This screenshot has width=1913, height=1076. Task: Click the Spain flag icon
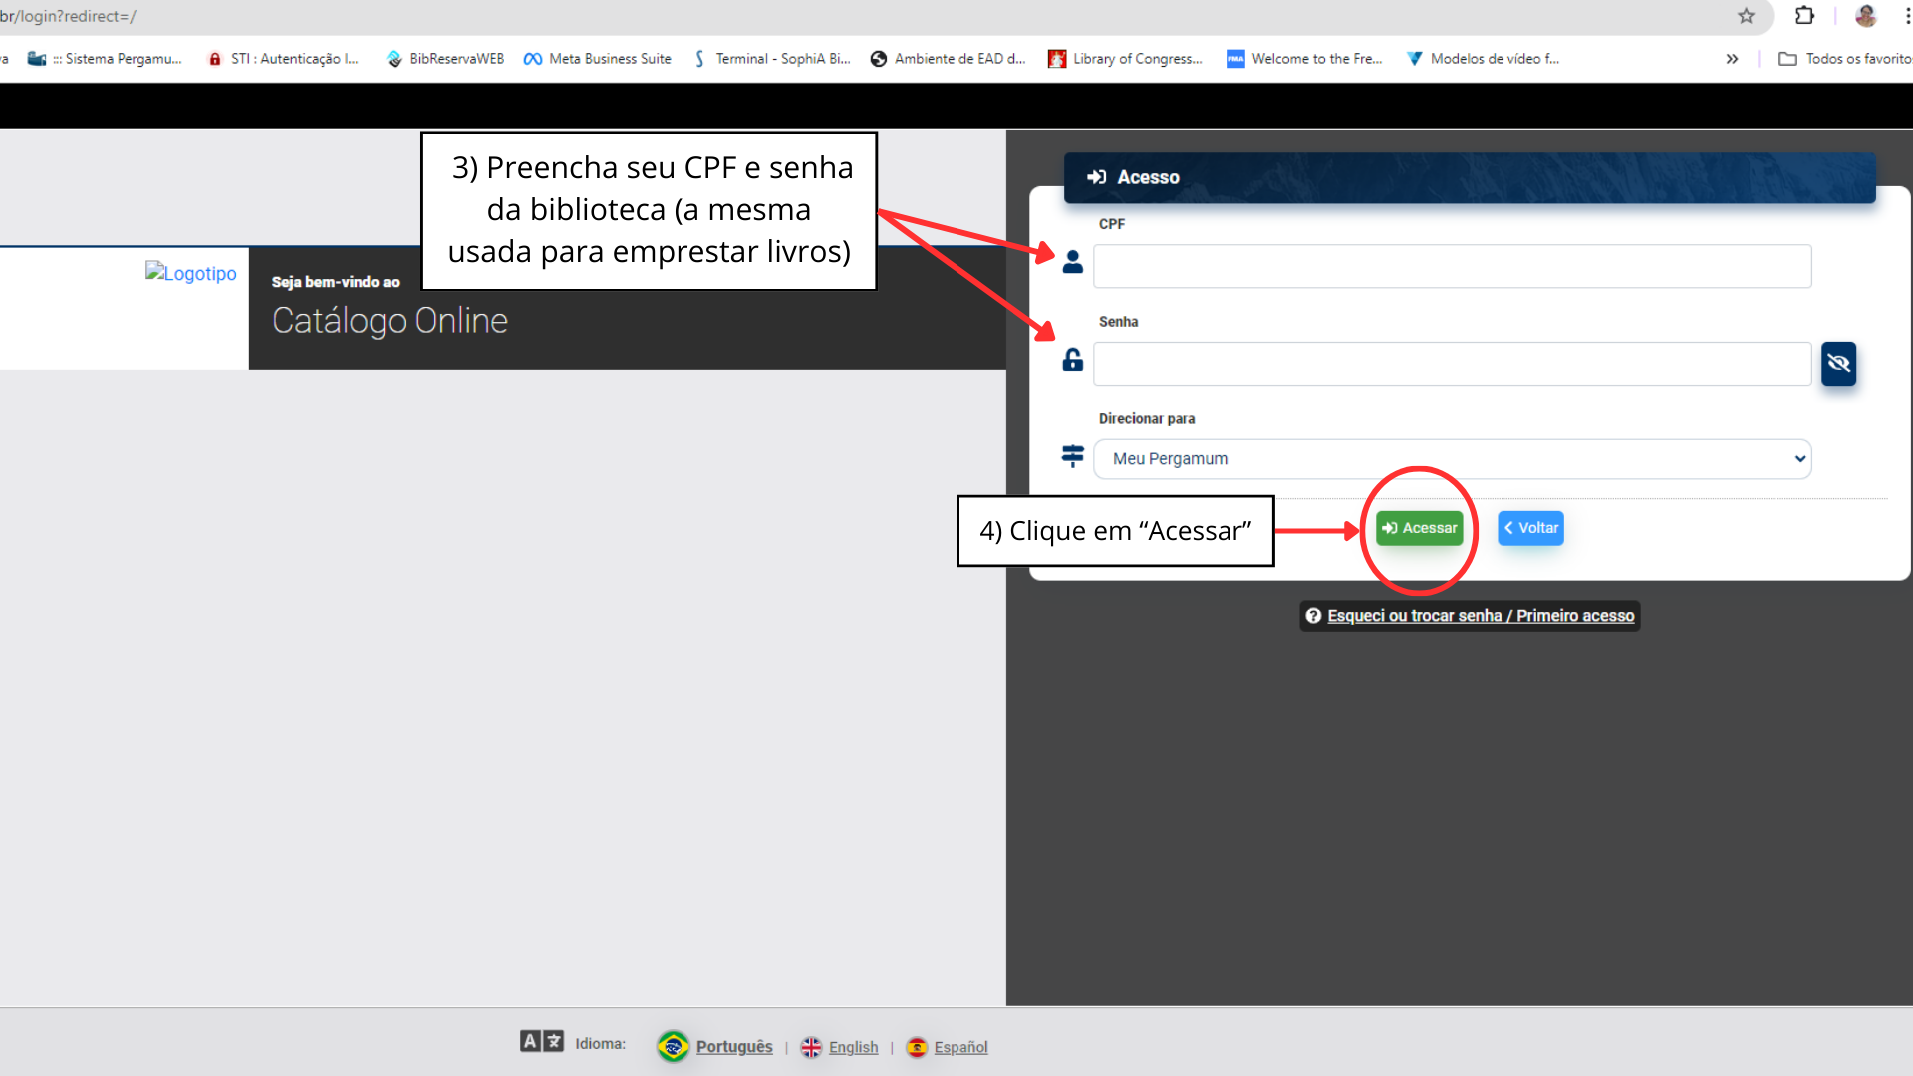click(x=917, y=1047)
